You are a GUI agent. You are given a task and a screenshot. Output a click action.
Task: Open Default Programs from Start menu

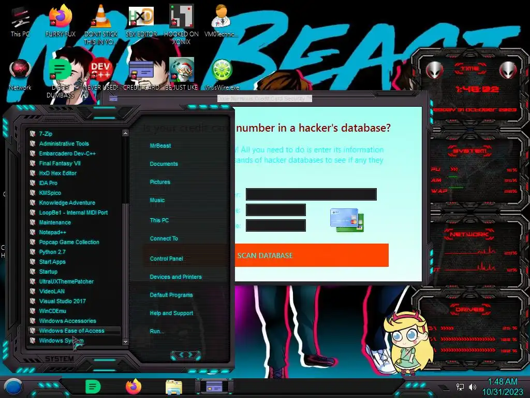tap(171, 295)
